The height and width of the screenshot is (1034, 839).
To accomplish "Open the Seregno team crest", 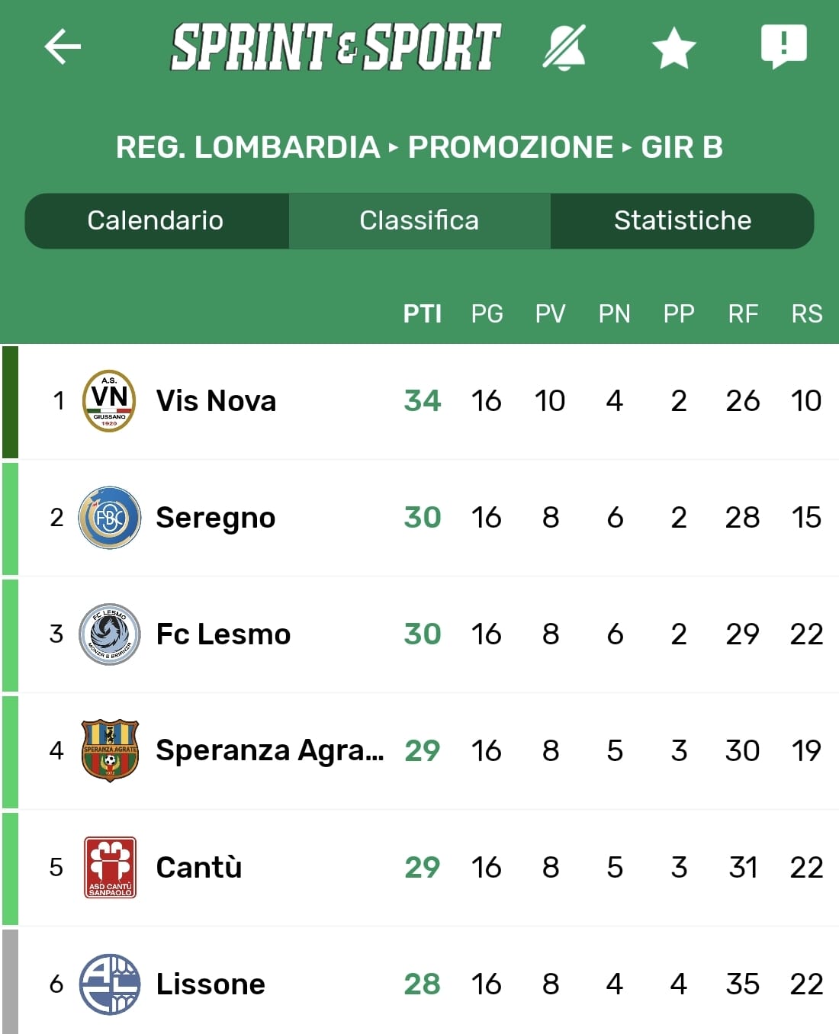I will [110, 518].
